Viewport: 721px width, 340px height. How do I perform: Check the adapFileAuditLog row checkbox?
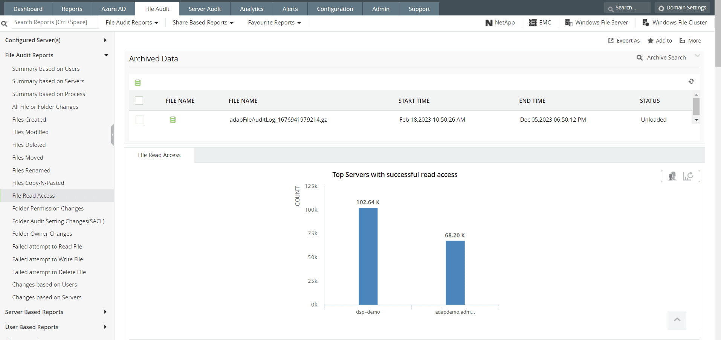(140, 120)
